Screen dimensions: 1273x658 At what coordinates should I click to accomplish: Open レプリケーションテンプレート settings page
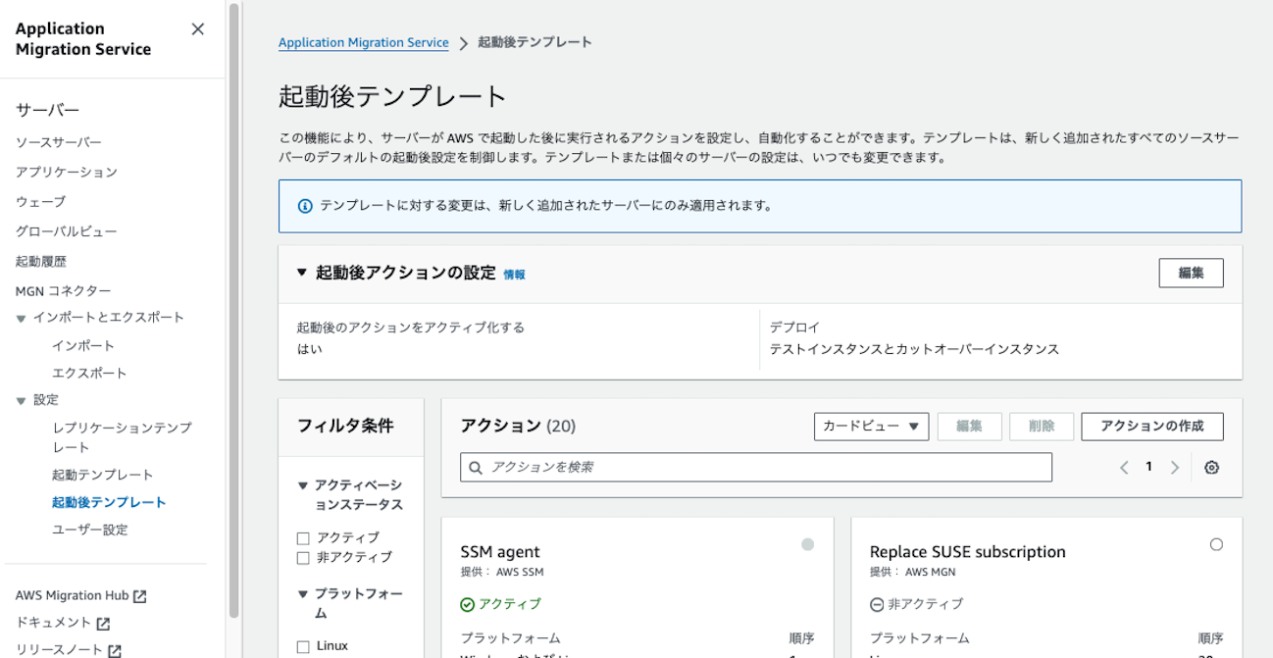pos(122,437)
